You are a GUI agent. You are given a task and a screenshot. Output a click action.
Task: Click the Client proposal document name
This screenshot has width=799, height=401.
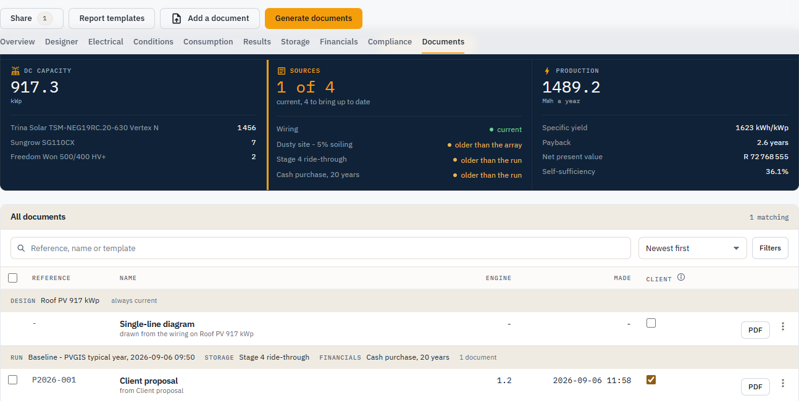tap(149, 381)
